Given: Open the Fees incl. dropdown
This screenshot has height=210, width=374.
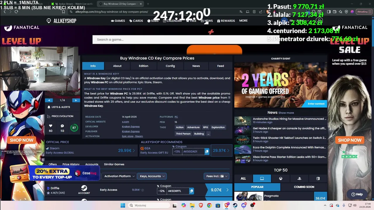Looking at the screenshot, I should [217, 176].
